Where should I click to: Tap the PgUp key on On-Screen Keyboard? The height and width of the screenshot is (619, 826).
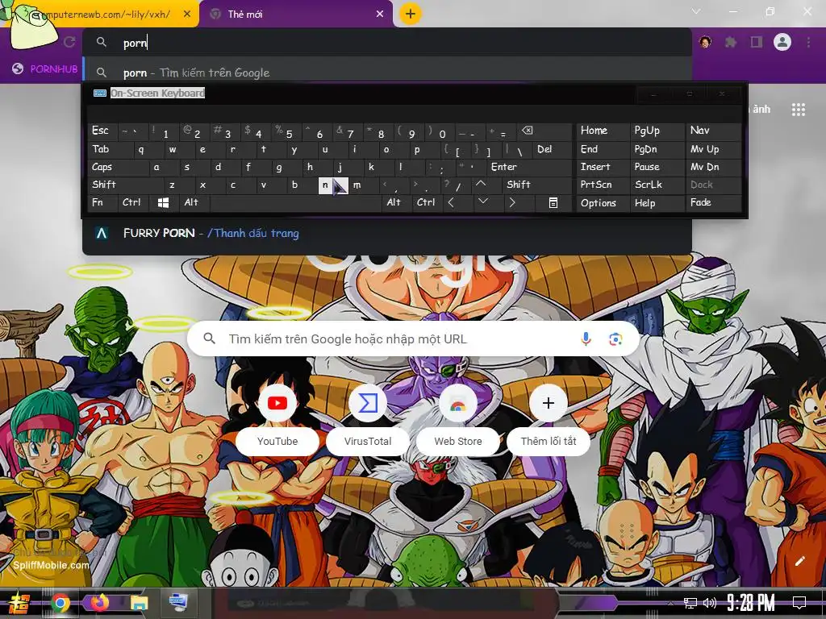click(x=657, y=131)
